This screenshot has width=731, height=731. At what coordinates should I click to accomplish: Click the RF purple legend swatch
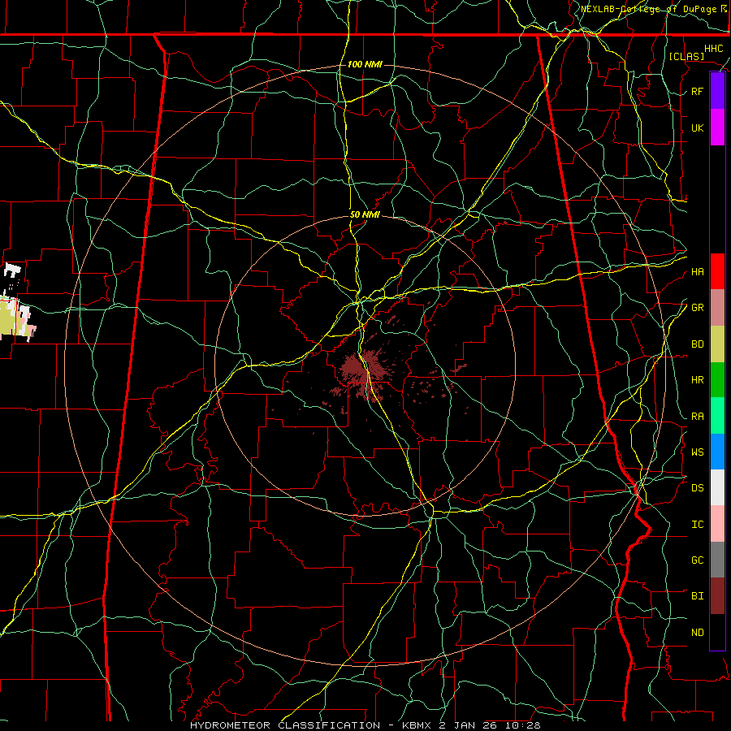pos(717,91)
